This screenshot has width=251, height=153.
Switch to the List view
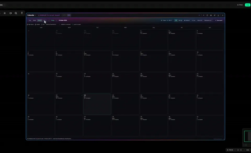[44, 20]
